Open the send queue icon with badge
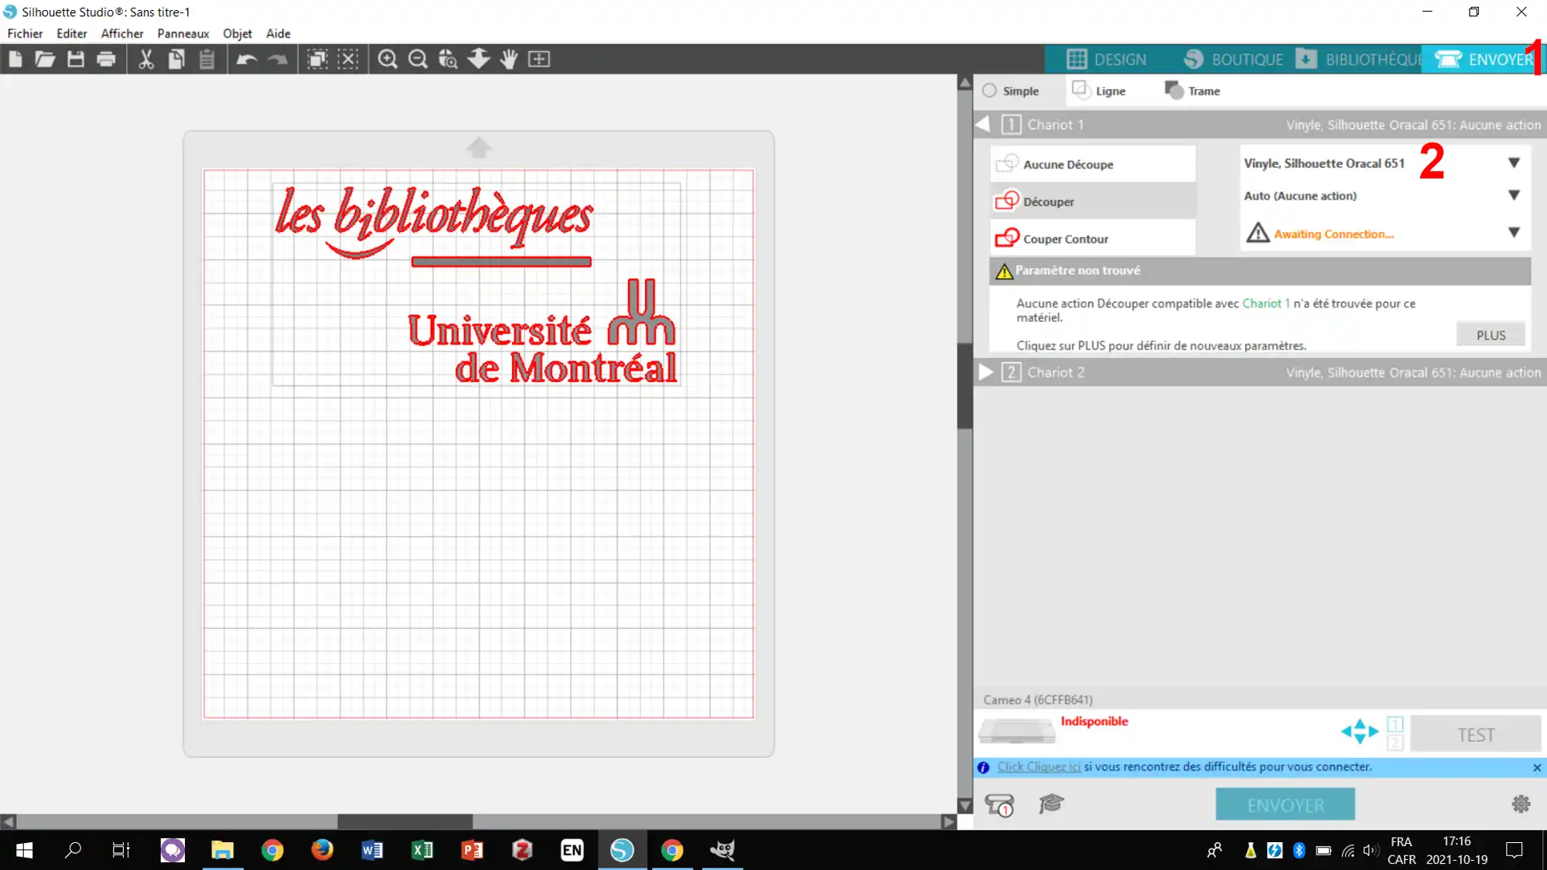This screenshot has width=1547, height=870. pos(999,804)
